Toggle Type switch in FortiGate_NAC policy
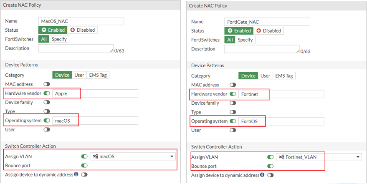Screen dimensions: 367x184 click(233, 112)
